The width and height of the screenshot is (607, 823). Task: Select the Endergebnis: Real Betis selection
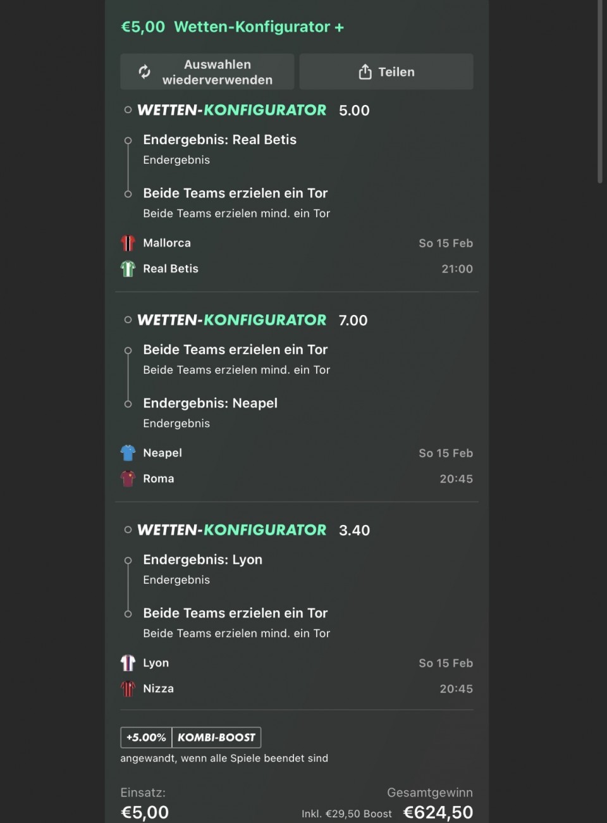click(219, 140)
